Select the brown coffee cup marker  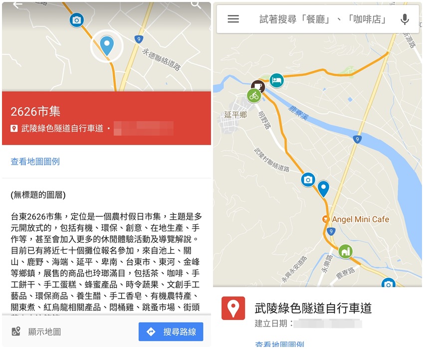point(258,86)
